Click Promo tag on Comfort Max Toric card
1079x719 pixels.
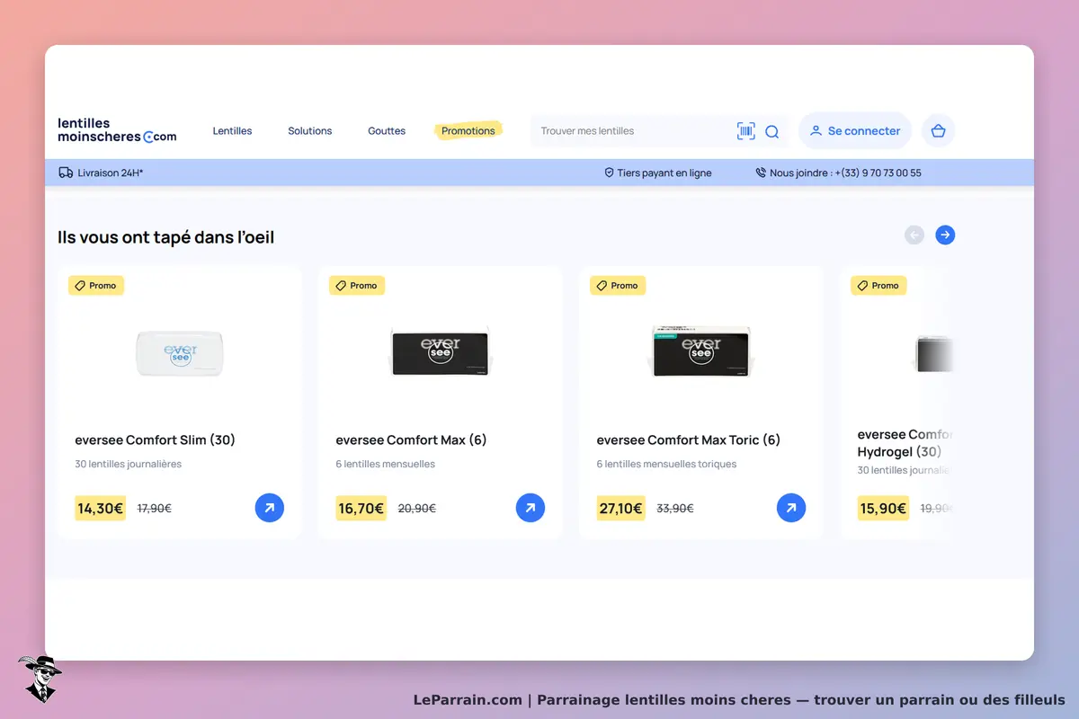[x=618, y=286]
